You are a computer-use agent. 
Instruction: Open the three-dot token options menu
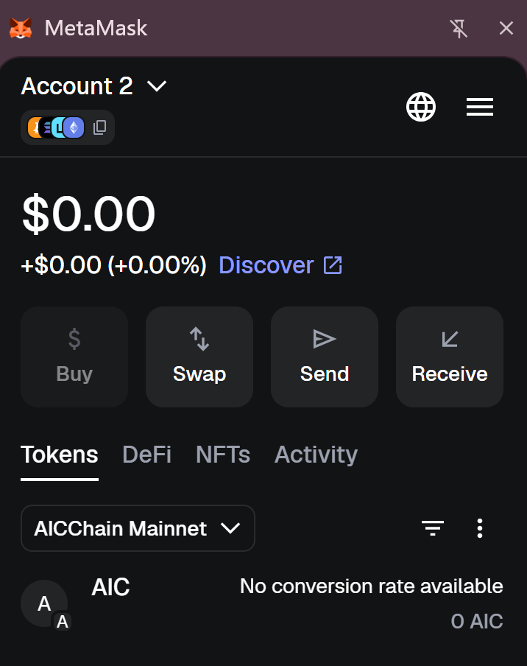tap(480, 528)
